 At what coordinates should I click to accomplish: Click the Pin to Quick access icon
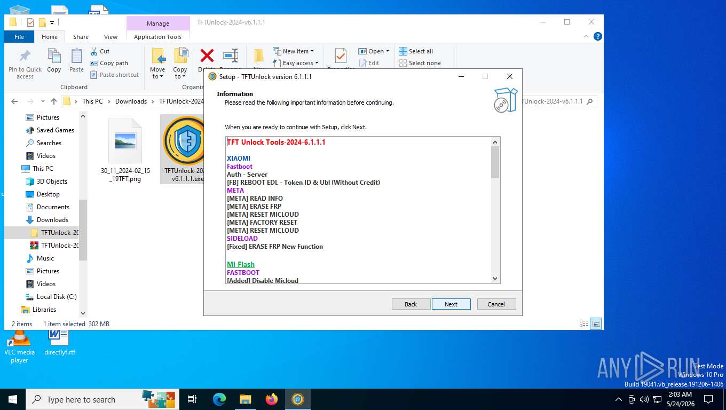point(25,56)
